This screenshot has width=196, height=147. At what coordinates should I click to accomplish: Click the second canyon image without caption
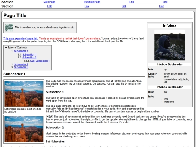[x=24, y=129]
